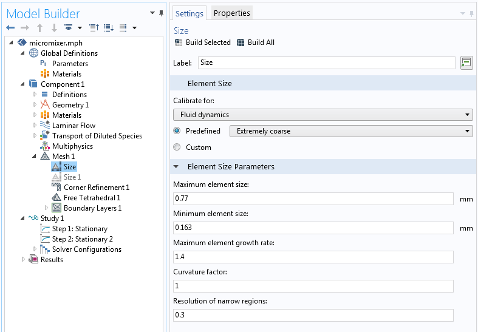Click the Expand All tree icon
This screenshot has width=478, height=332.
coord(109,28)
